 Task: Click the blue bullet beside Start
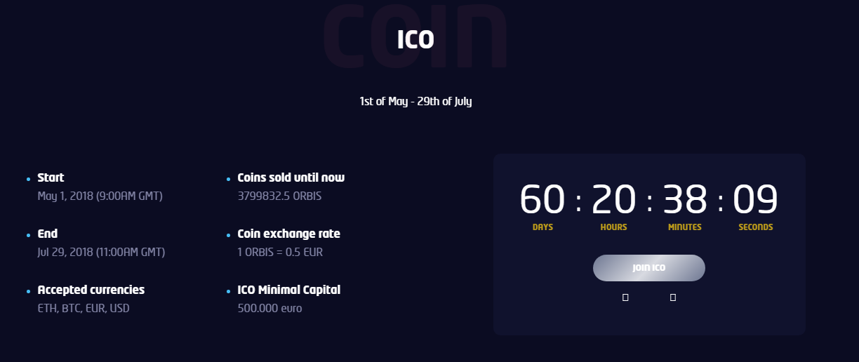pos(28,180)
